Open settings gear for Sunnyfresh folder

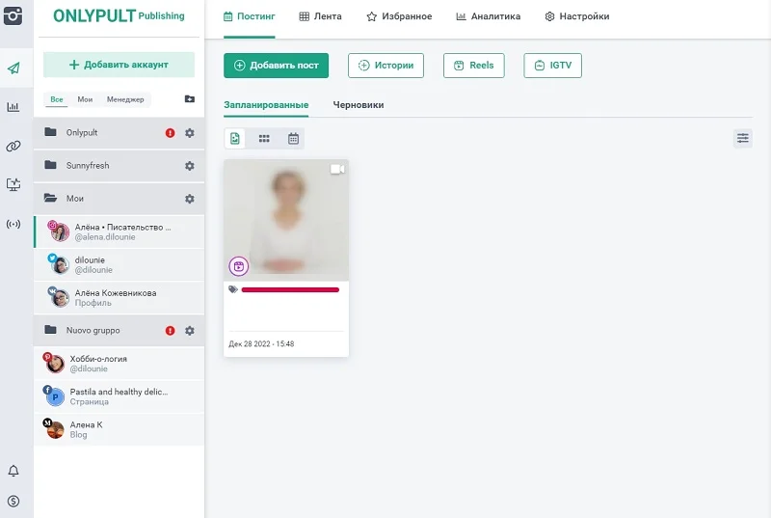[190, 166]
